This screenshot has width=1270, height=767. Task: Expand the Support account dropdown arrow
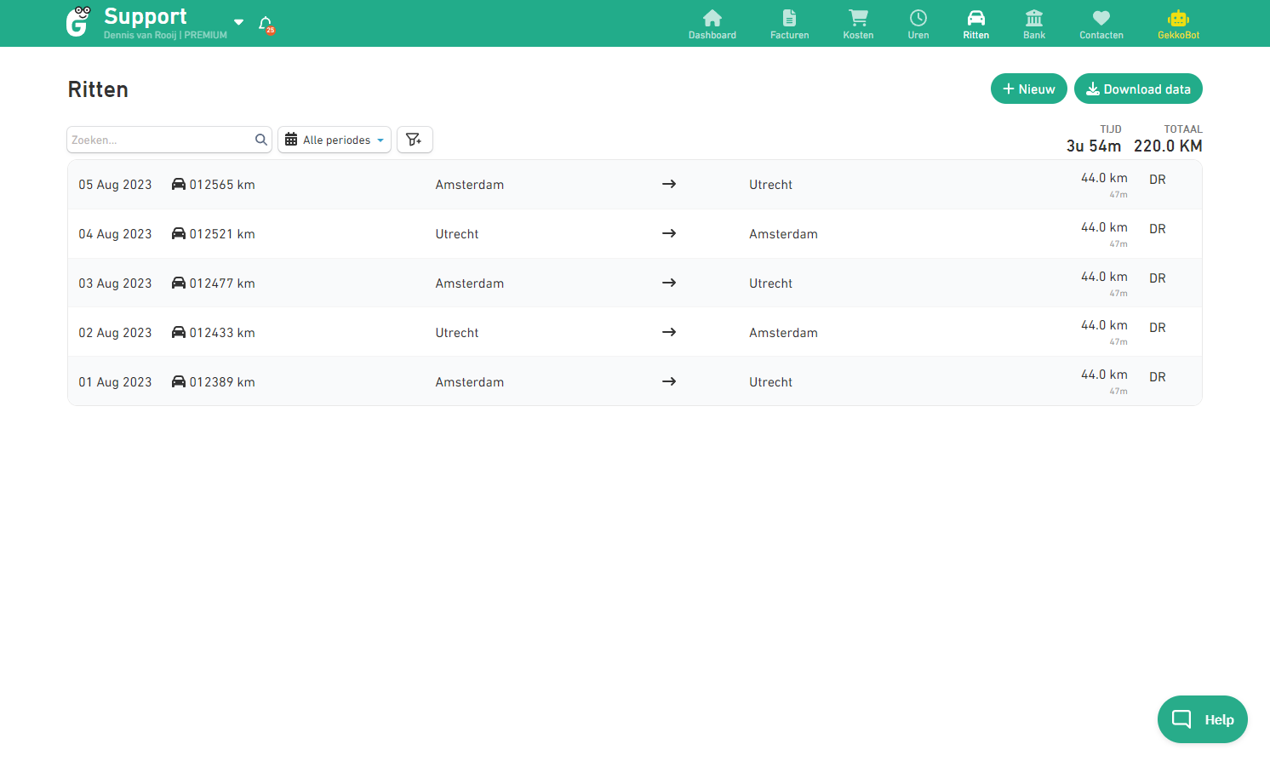click(x=239, y=22)
